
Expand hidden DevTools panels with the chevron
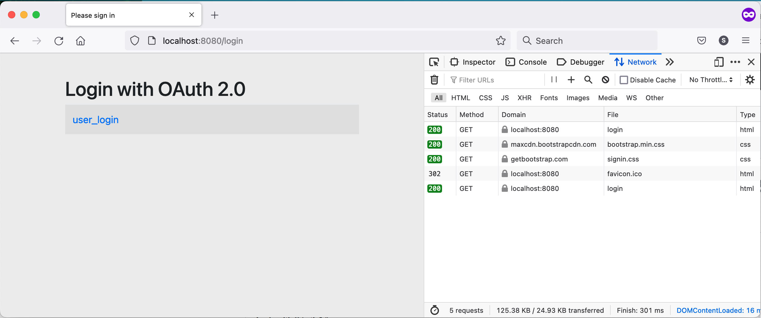(670, 62)
